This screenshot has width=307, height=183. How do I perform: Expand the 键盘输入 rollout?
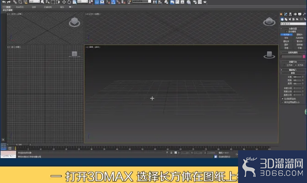point(293,70)
